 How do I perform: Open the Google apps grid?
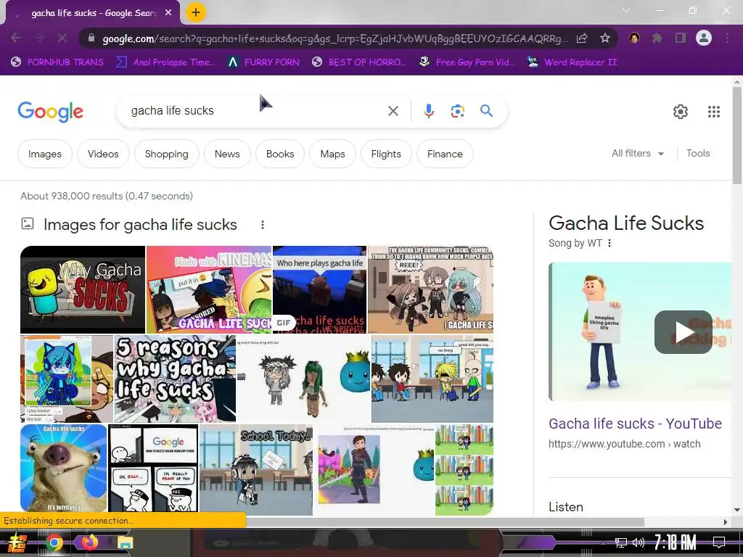(714, 112)
